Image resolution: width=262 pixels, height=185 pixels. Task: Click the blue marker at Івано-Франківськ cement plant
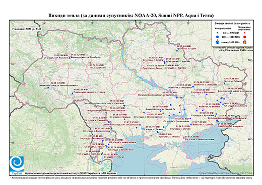pyautogui.click(x=48, y=87)
